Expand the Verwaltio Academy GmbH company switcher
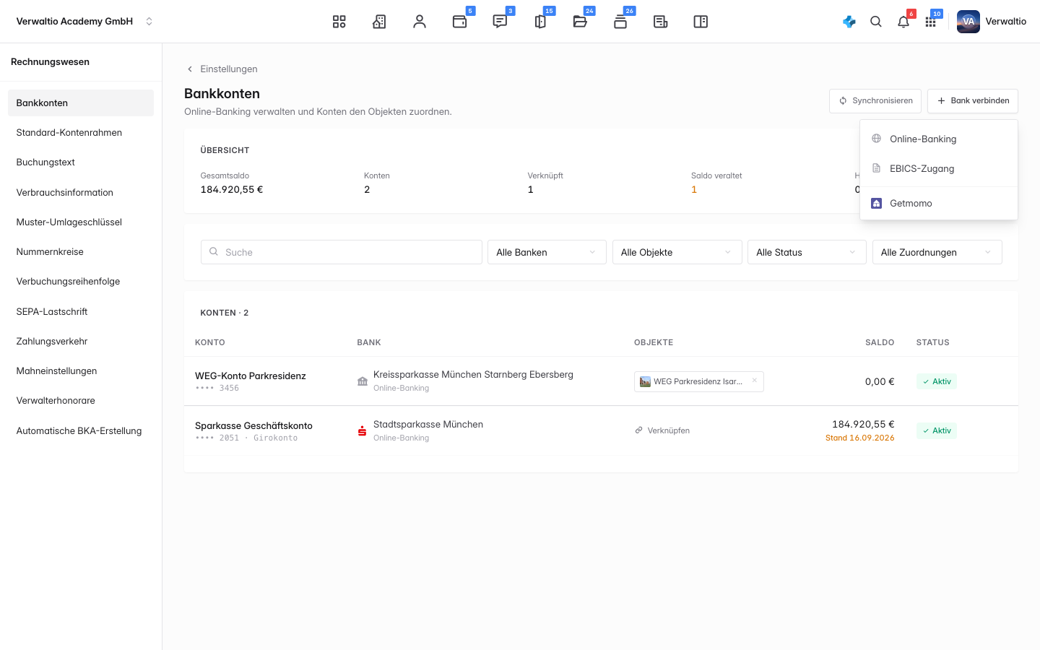The image size is (1040, 650). [85, 22]
